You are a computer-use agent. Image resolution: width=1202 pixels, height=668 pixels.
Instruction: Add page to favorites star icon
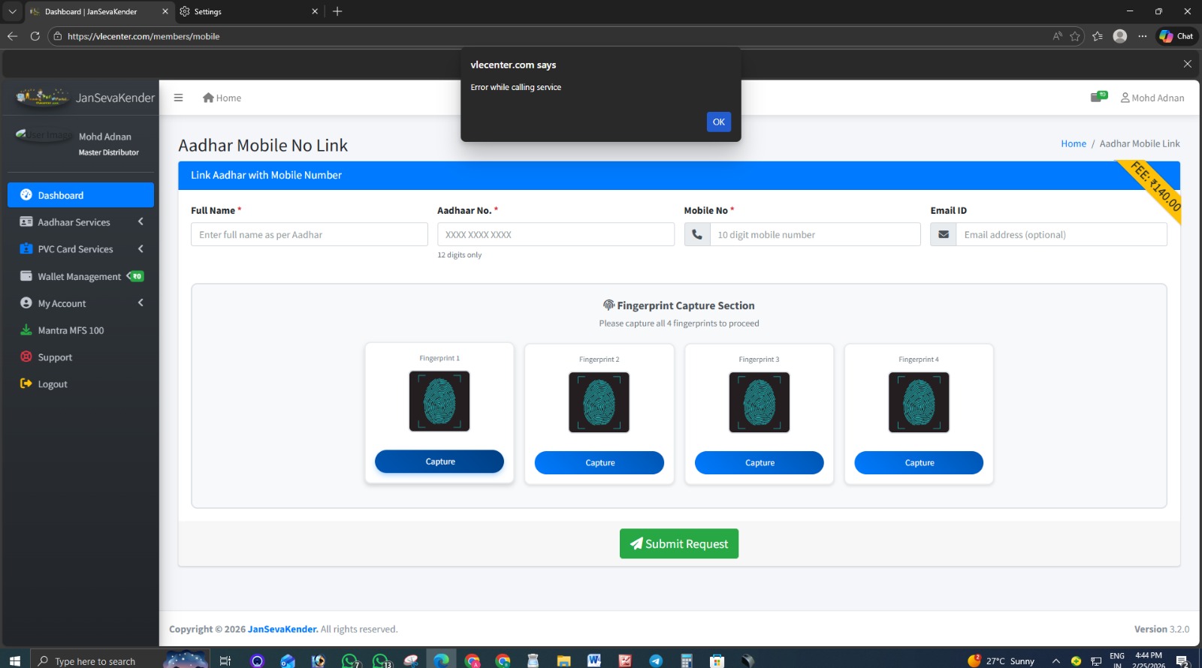(x=1075, y=36)
